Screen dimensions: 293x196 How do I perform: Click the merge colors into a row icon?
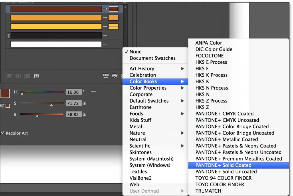pyautogui.click(x=9, y=76)
